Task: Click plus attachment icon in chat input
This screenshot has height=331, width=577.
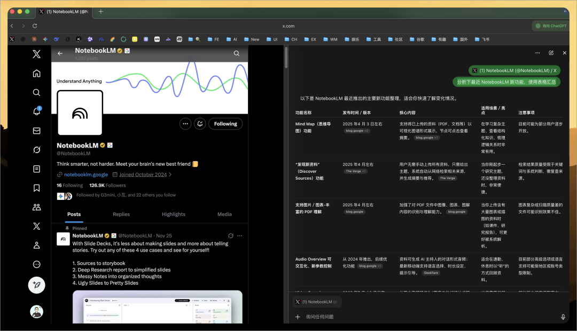Action: (x=298, y=317)
